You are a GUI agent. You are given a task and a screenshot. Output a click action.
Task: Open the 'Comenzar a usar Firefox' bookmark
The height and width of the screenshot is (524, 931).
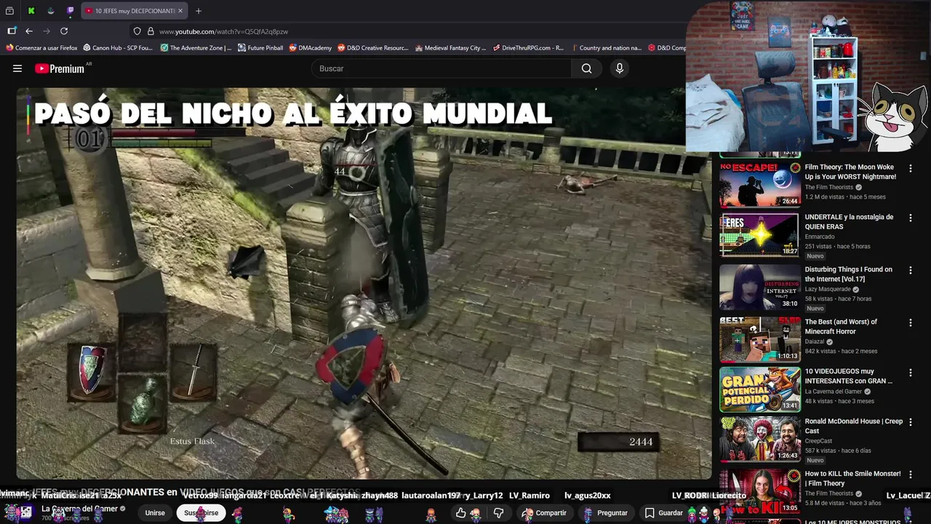(41, 48)
